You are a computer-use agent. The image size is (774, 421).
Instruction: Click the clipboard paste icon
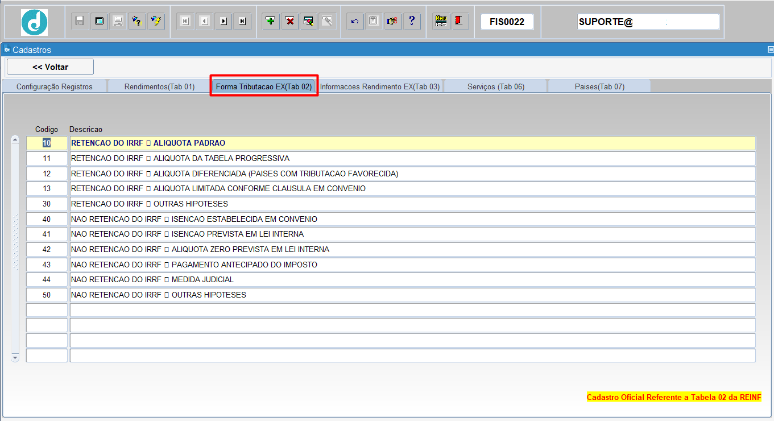tap(374, 22)
